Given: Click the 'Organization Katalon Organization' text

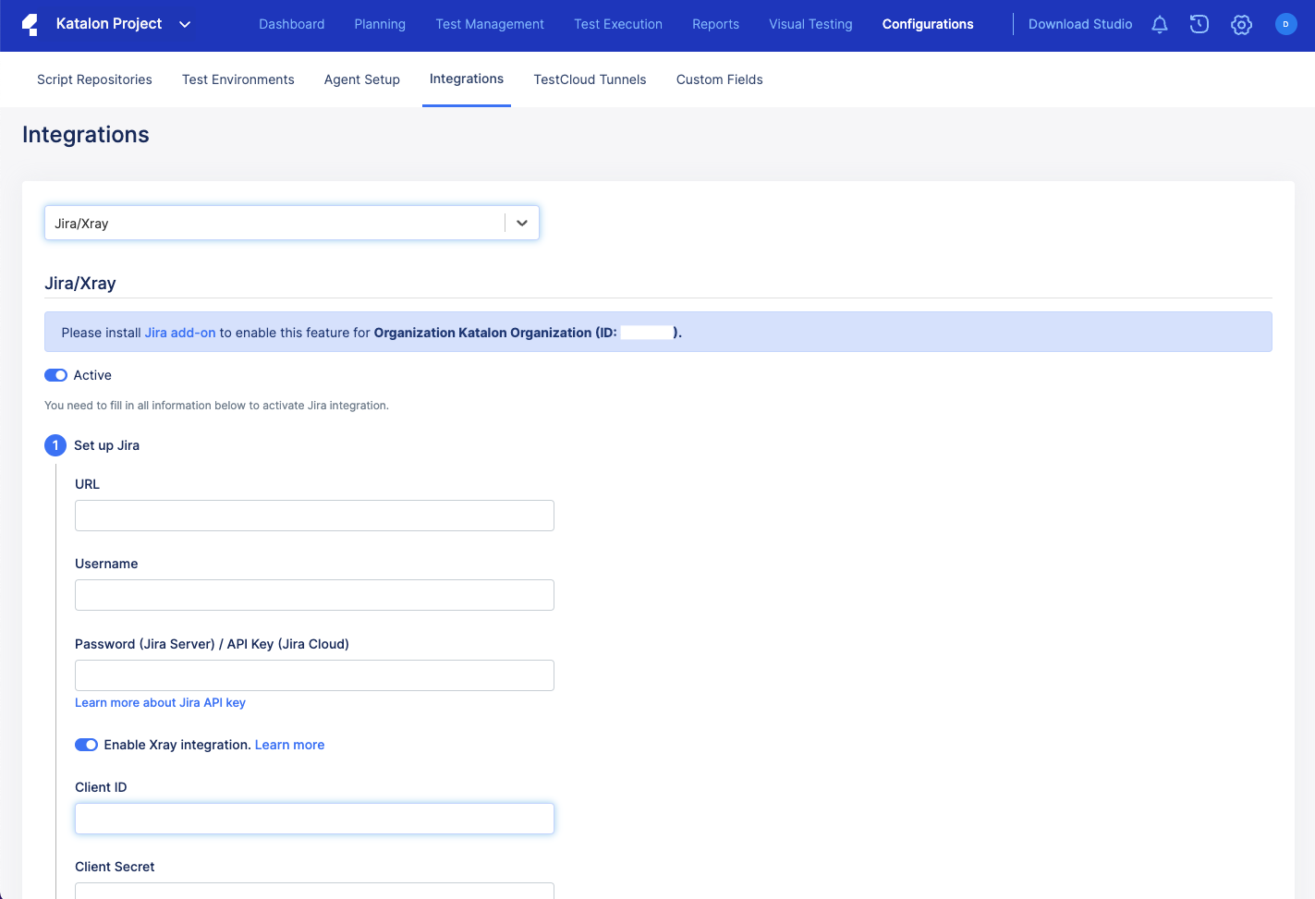Looking at the screenshot, I should click(x=482, y=333).
